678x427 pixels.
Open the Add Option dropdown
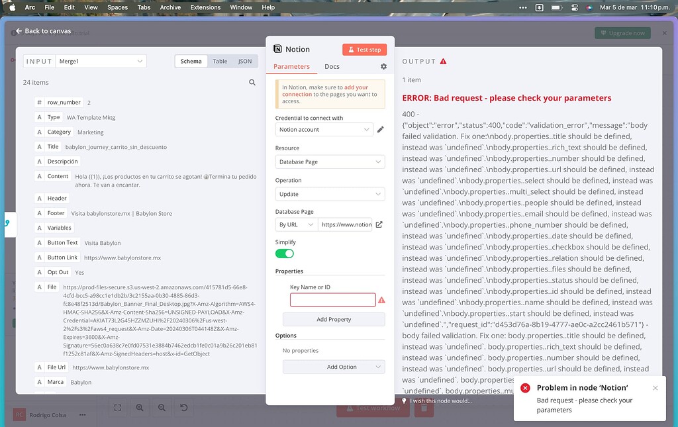coord(333,366)
